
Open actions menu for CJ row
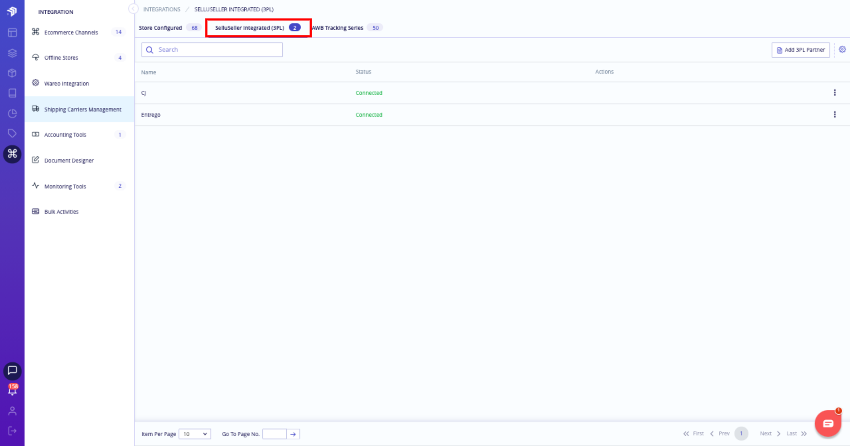coord(835,92)
